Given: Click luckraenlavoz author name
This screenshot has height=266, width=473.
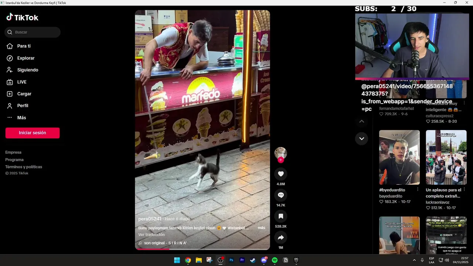Looking at the screenshot, I should 438,202.
